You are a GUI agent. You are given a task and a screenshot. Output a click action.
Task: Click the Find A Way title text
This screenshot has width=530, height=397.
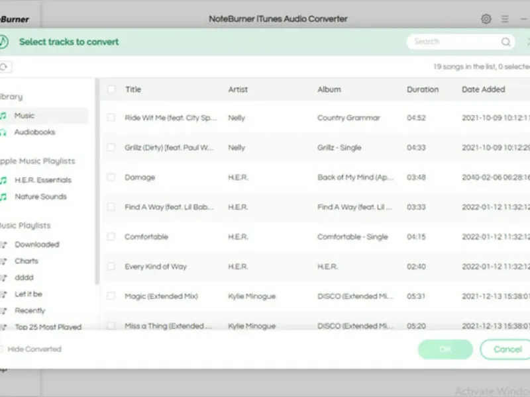[169, 207]
